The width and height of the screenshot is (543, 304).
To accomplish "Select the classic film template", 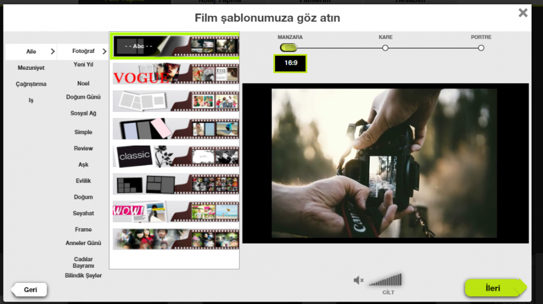I will point(176,156).
